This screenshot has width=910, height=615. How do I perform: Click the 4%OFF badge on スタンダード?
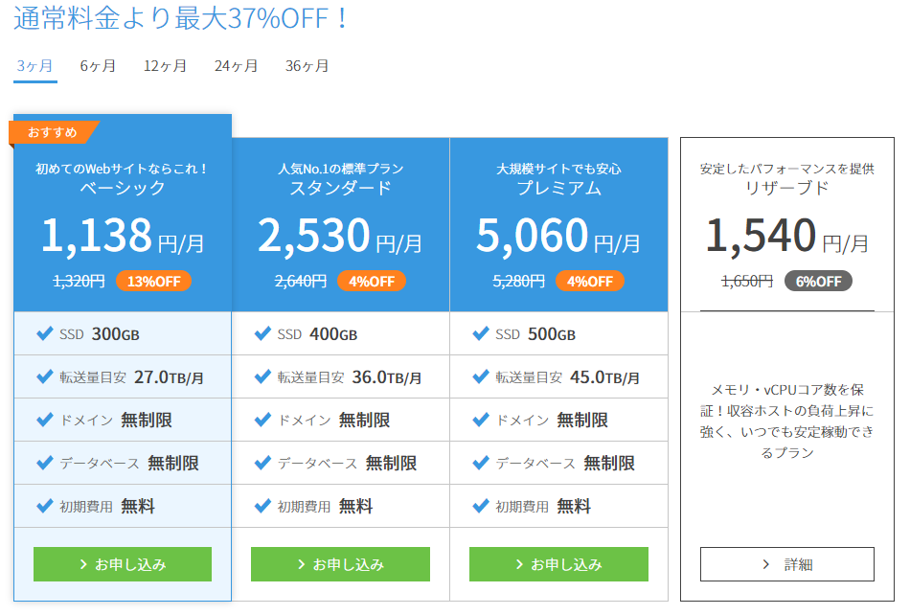371,281
